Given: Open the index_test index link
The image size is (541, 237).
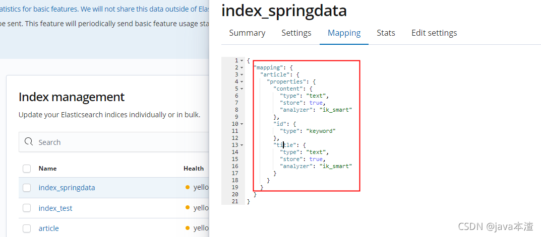Looking at the screenshot, I should pyautogui.click(x=55, y=208).
